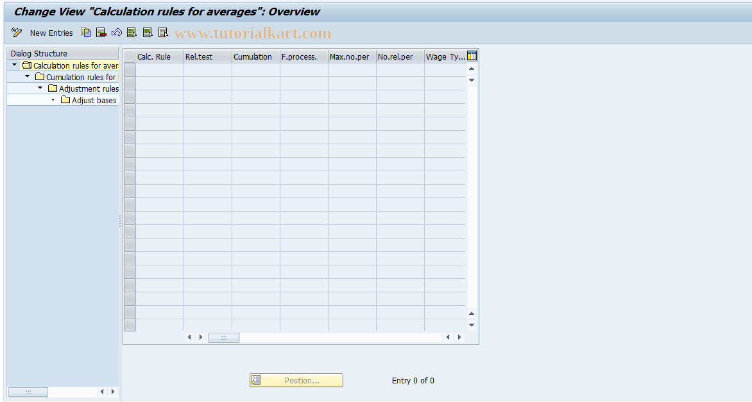Screen dimensions: 752x402
Task: Click the Dialog Structure panel header
Action: (62, 53)
